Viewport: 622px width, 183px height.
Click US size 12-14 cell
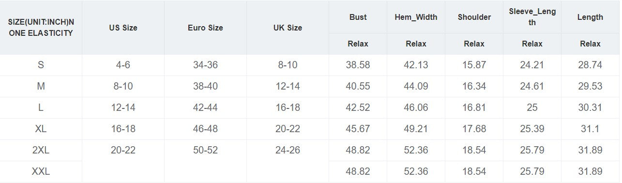(123, 107)
